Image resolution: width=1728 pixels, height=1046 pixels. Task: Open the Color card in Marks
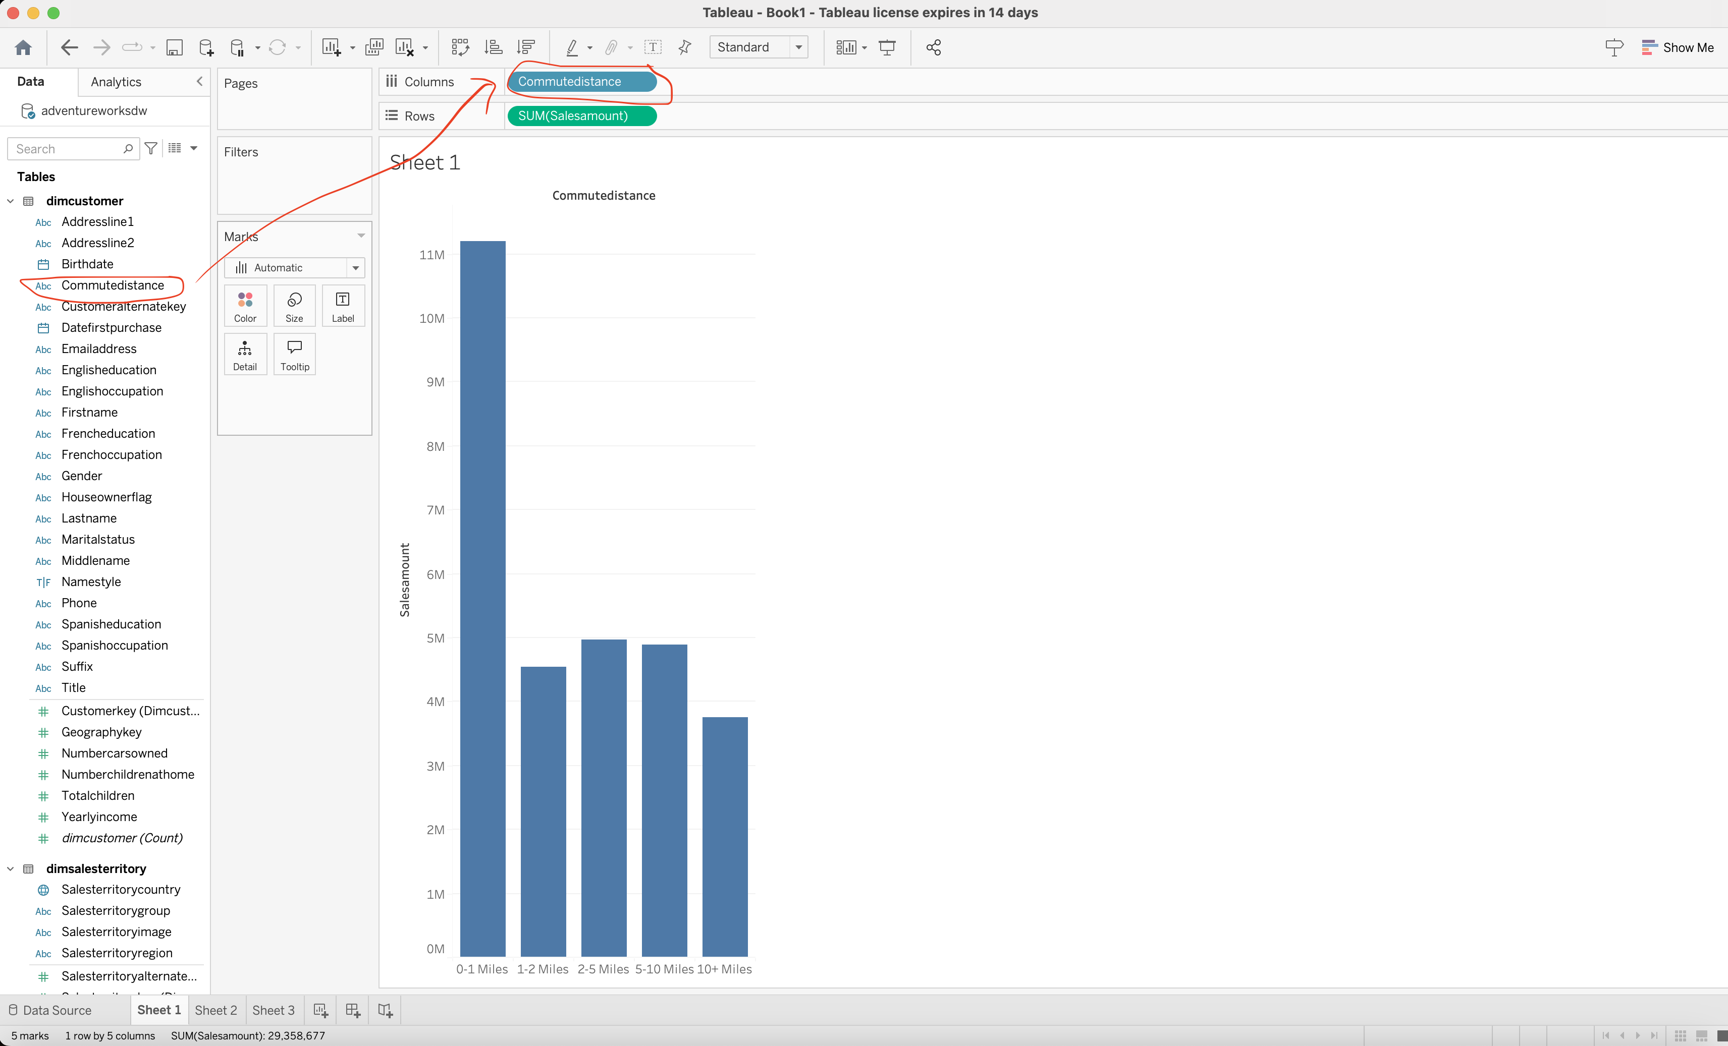(245, 306)
